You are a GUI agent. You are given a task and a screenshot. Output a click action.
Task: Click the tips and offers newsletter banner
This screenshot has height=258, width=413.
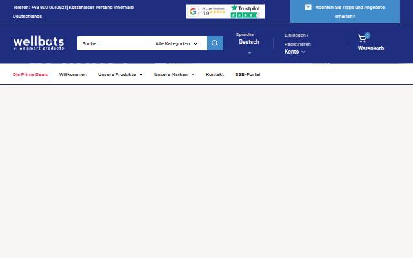(x=345, y=12)
